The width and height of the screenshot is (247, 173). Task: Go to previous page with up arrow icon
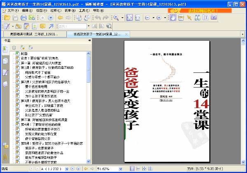tap(42, 18)
